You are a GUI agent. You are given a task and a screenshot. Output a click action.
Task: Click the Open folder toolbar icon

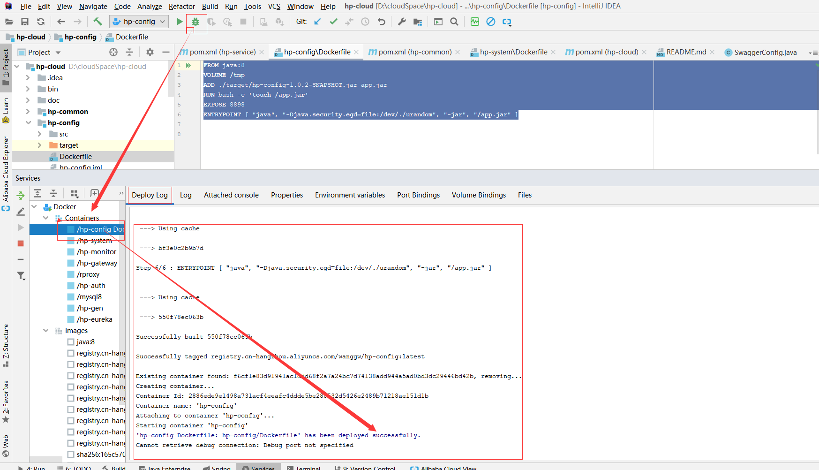tap(9, 22)
